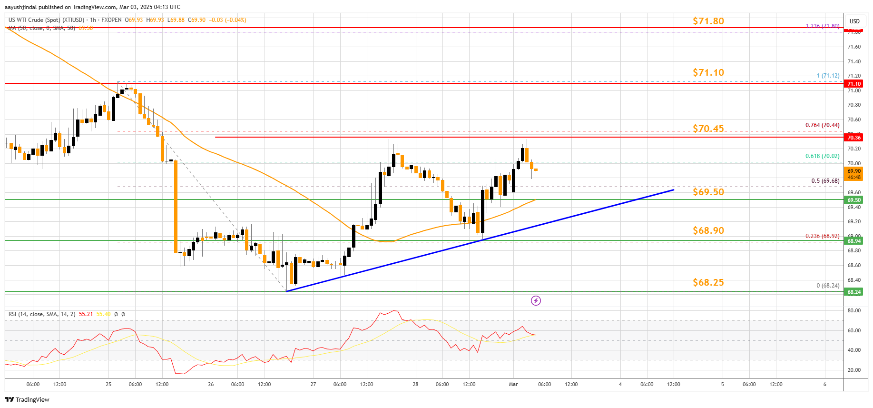Click the red 71.10 price tag on axis
Viewport: 873px width, 408px height.
(854, 84)
